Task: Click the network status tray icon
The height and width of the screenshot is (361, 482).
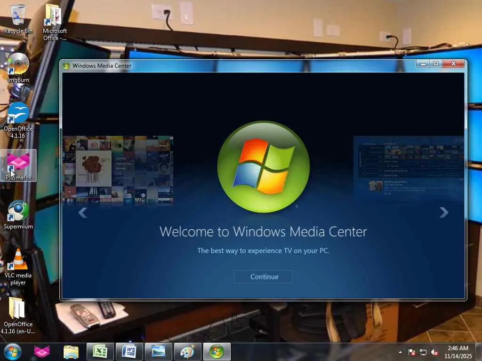Action: (x=423, y=352)
